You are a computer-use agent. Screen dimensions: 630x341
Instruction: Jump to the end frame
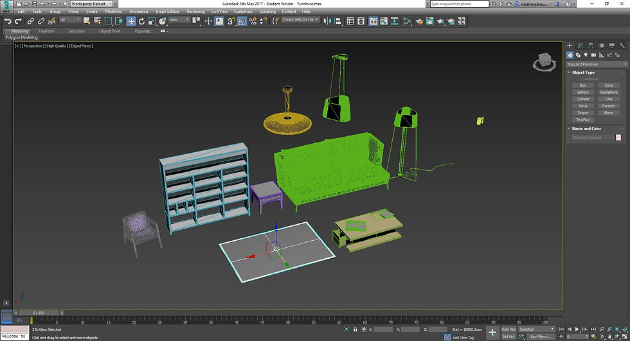(x=593, y=329)
